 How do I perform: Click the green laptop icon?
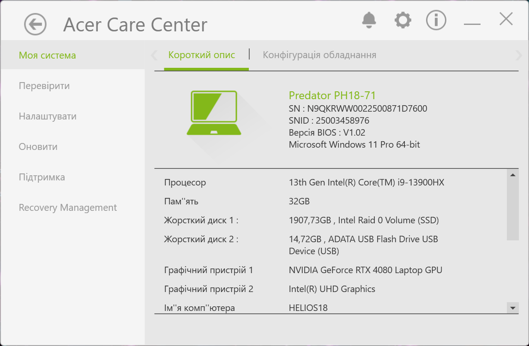pyautogui.click(x=214, y=113)
